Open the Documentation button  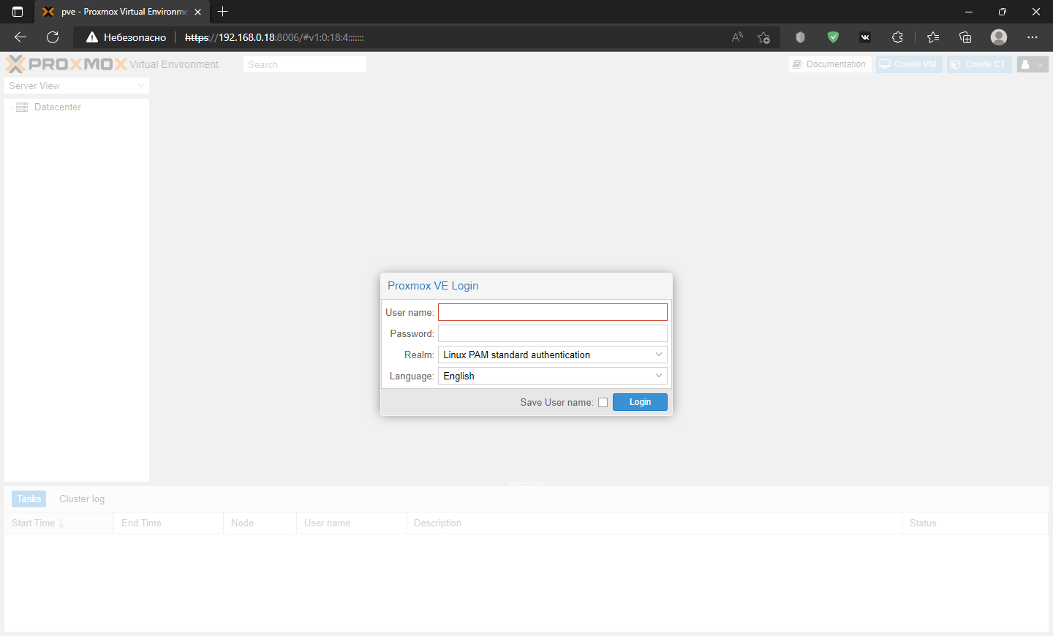click(x=831, y=64)
